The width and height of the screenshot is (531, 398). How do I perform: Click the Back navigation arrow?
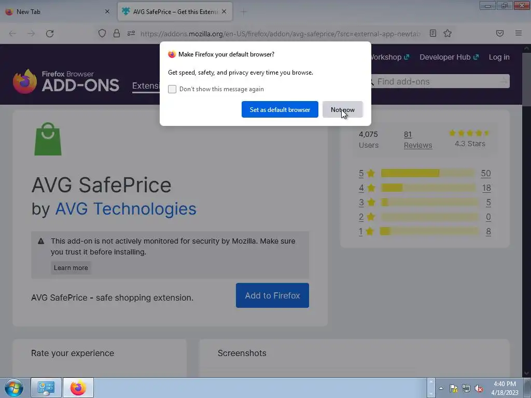point(12,34)
